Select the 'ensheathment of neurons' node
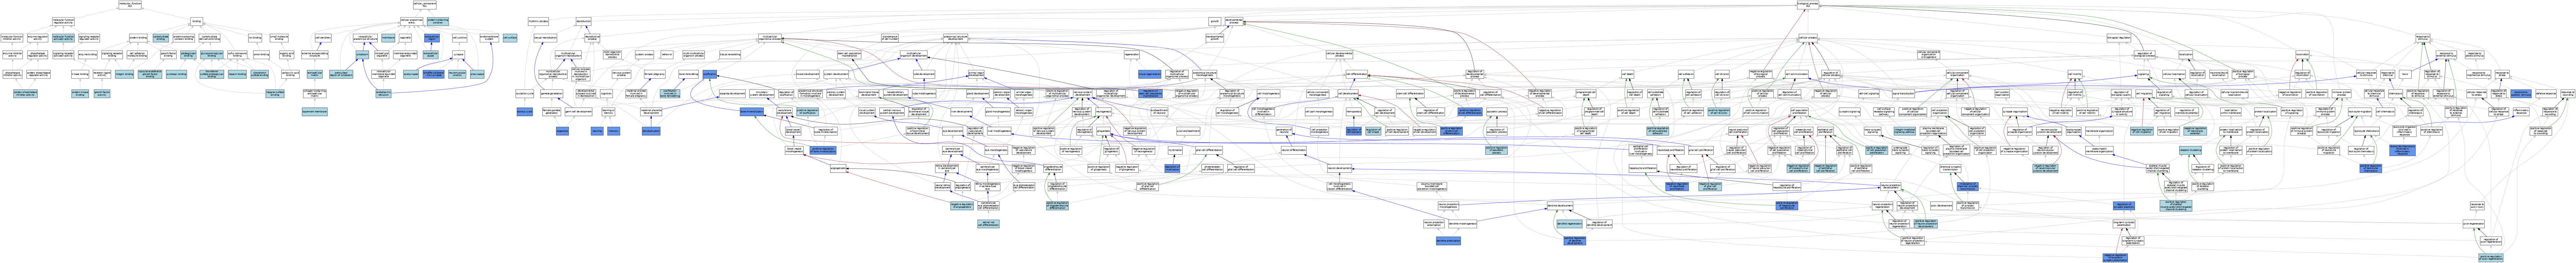 coord(1159,111)
